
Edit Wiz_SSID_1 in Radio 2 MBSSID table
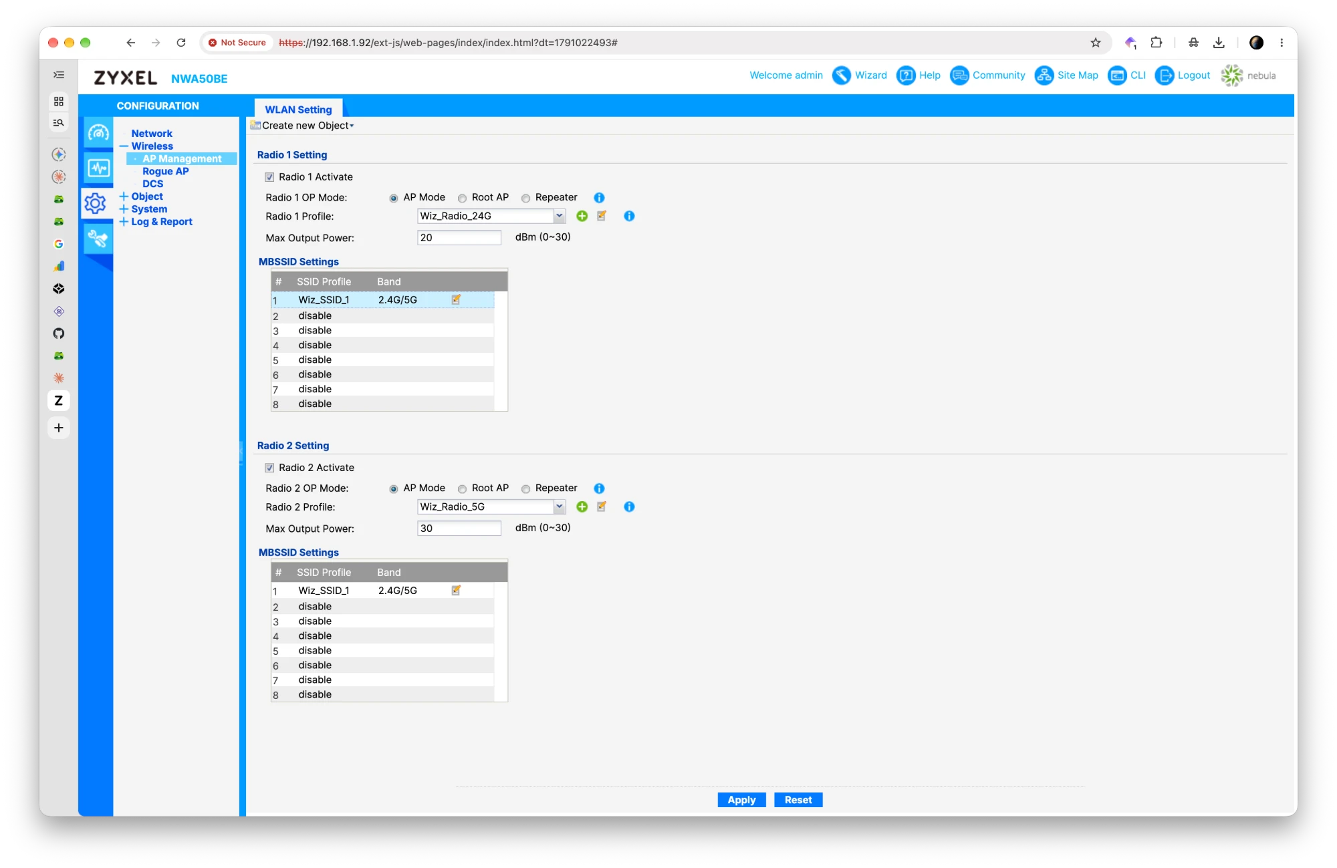pyautogui.click(x=456, y=590)
